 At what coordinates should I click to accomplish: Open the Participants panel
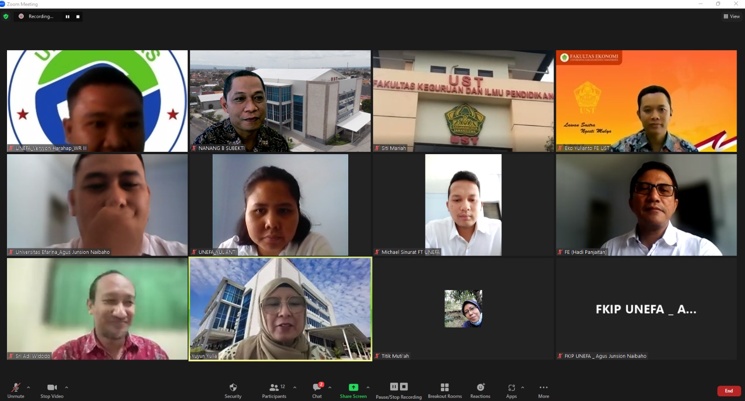(x=274, y=390)
